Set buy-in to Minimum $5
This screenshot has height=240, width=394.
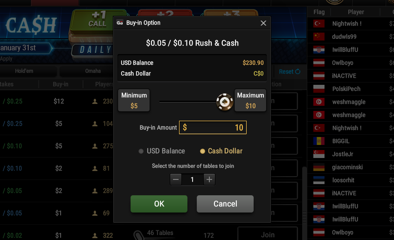[134, 100]
